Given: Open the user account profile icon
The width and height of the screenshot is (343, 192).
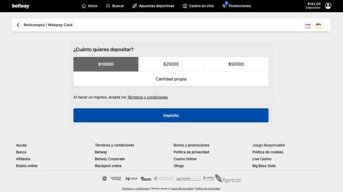Looking at the screenshot, I should point(328,6).
